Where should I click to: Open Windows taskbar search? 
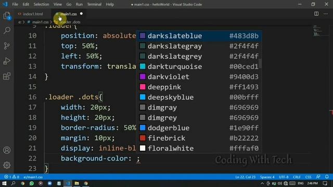point(13,183)
